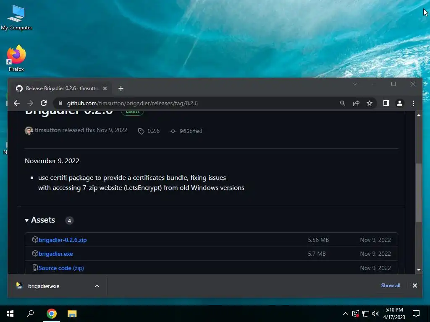The height and width of the screenshot is (322, 430).
Task: Expand brigadier.exe download options chevron
Action: 97,286
